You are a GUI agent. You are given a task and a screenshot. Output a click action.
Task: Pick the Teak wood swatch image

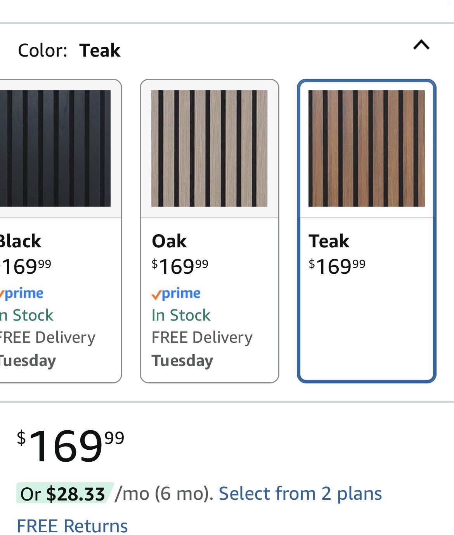click(x=366, y=148)
